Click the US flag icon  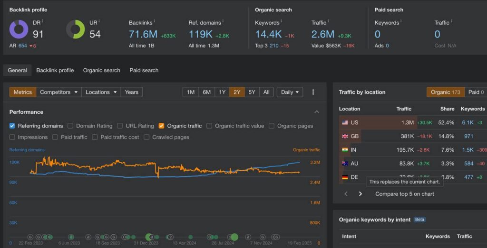(x=345, y=122)
